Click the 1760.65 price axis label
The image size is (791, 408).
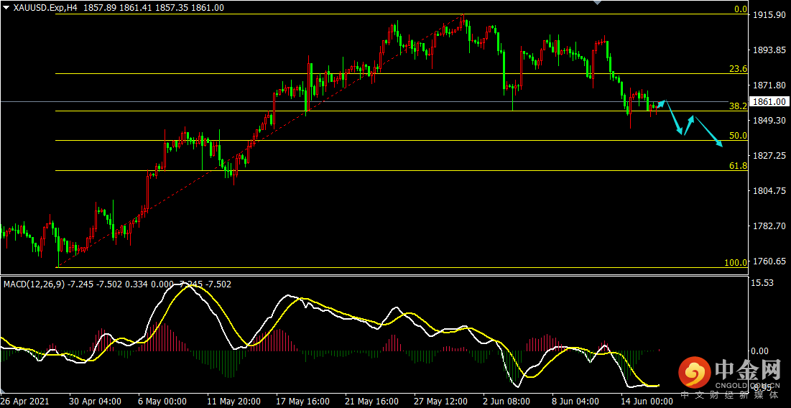click(x=770, y=261)
